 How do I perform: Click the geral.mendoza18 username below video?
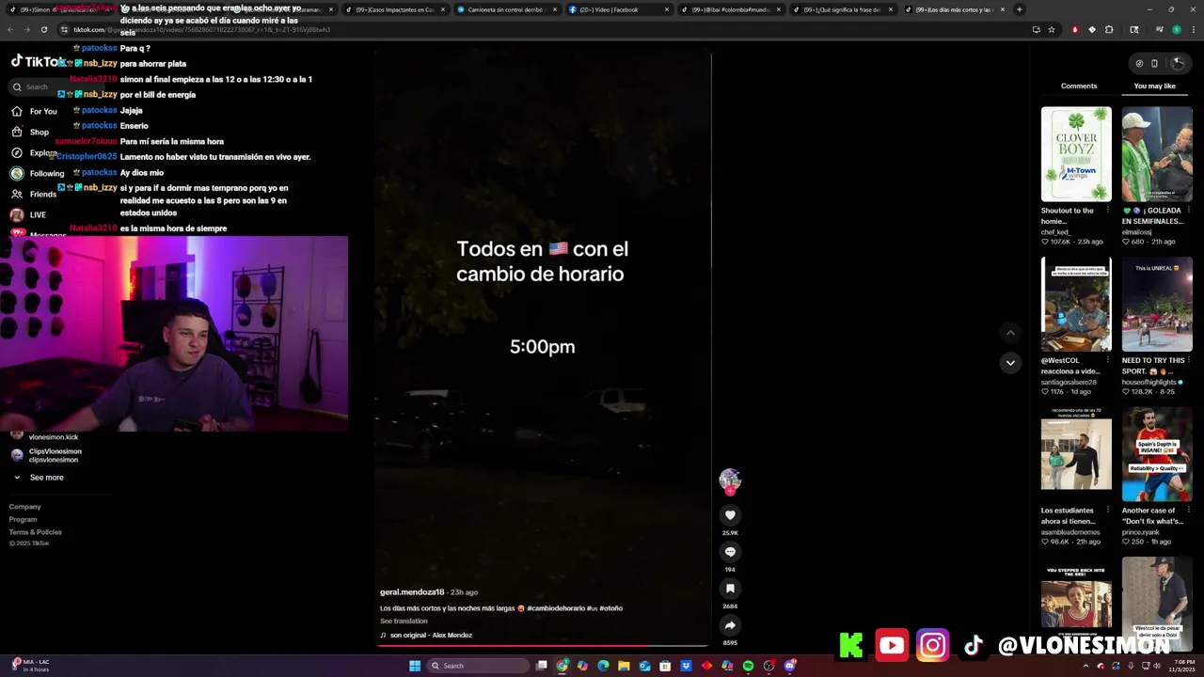click(x=412, y=592)
